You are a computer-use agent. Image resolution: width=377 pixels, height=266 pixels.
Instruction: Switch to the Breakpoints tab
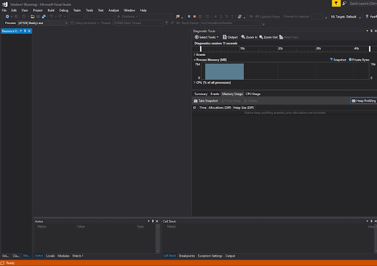187,256
